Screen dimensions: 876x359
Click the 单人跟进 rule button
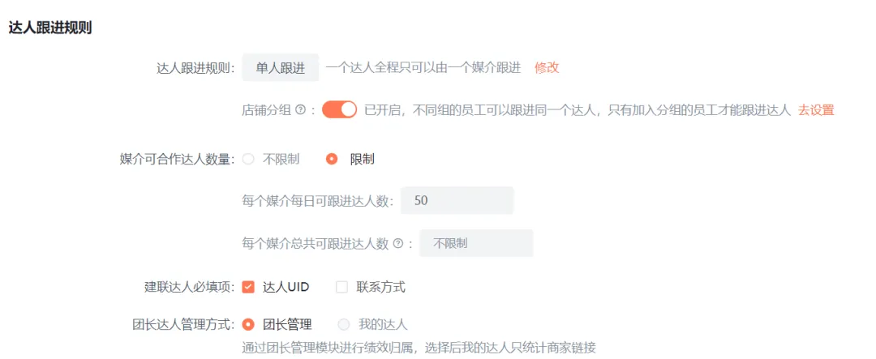point(280,68)
